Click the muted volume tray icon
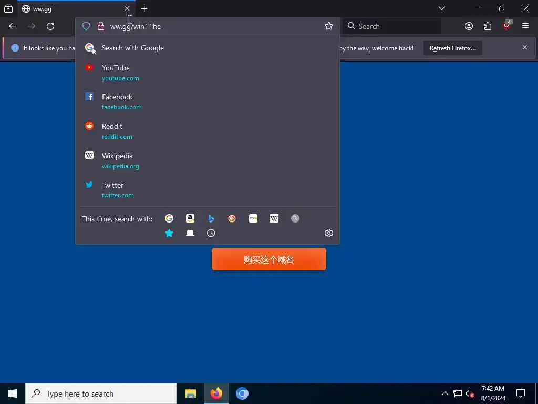538x404 pixels. pos(470,393)
